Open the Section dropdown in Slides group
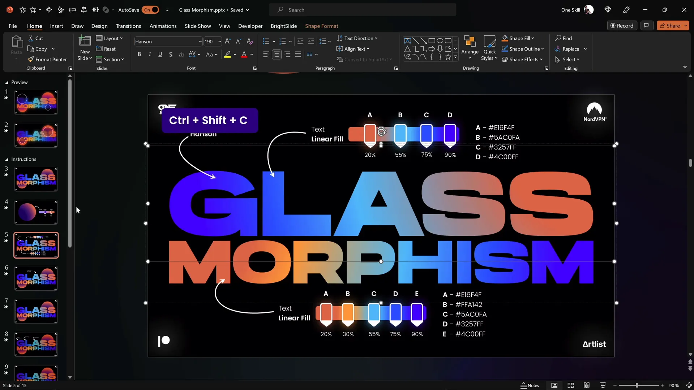 tap(111, 59)
